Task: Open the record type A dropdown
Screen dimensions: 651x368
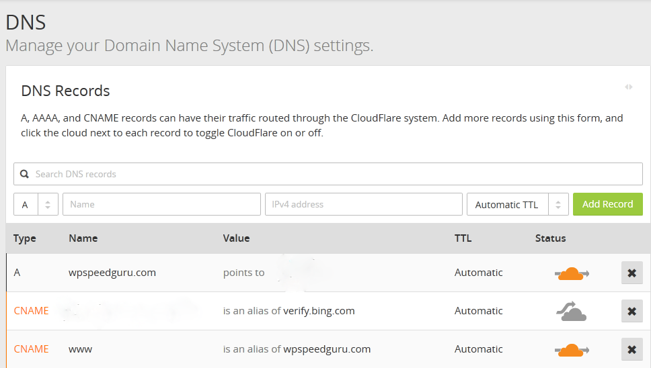Action: point(36,204)
